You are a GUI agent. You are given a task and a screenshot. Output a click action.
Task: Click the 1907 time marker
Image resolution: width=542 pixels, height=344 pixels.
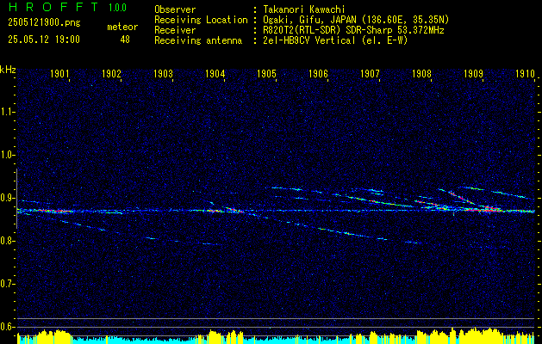pos(370,73)
